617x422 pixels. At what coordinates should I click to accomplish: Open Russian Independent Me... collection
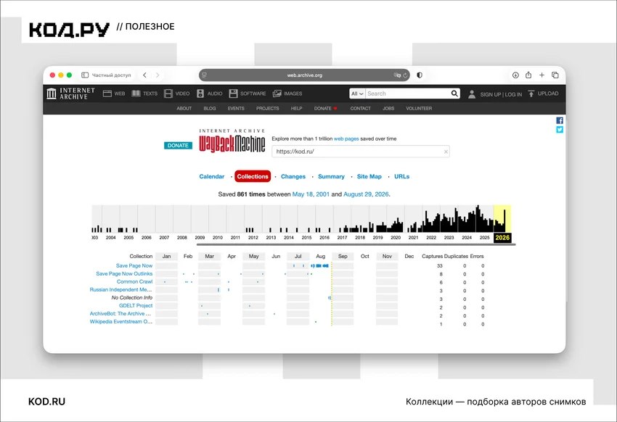point(120,289)
